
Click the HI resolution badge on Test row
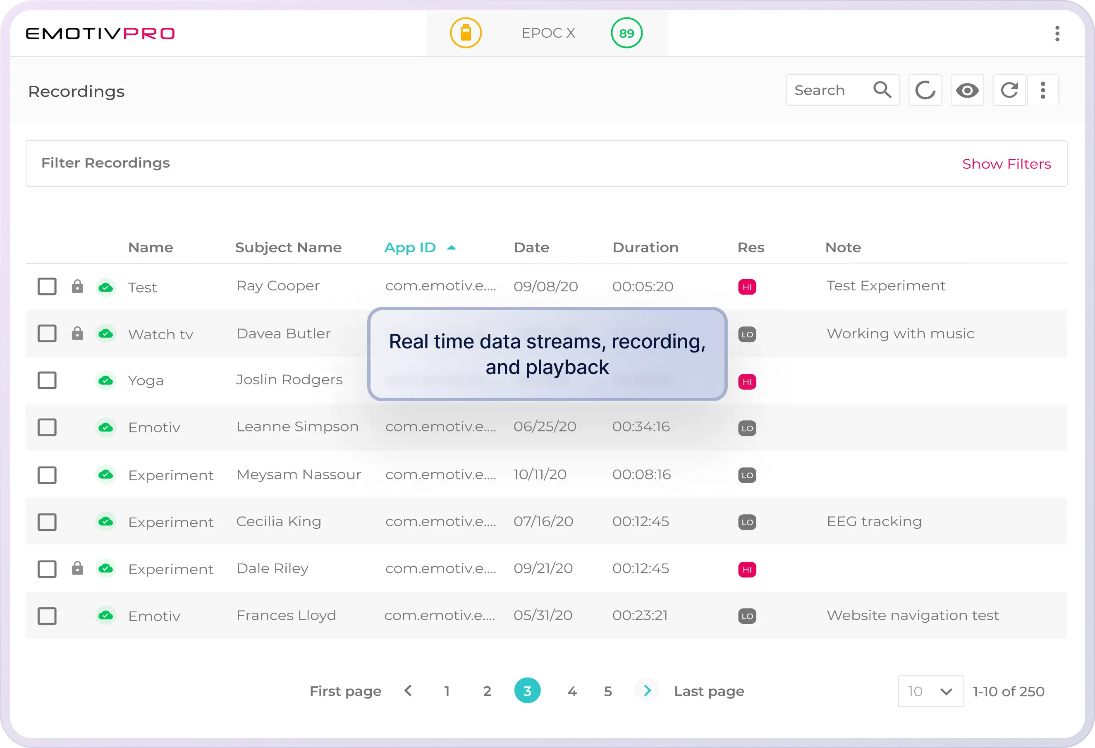747,286
